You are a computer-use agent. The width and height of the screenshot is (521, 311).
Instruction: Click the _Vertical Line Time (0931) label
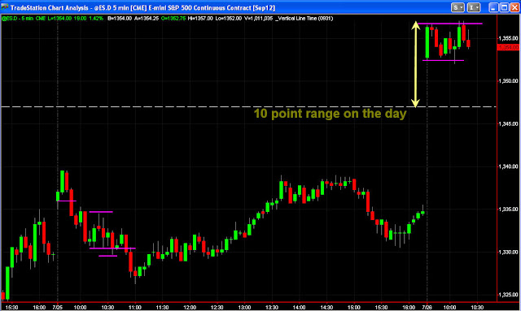(304, 19)
